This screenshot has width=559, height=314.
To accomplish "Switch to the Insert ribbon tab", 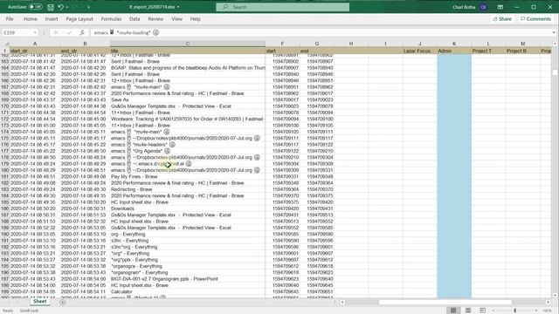I will 52,19.
